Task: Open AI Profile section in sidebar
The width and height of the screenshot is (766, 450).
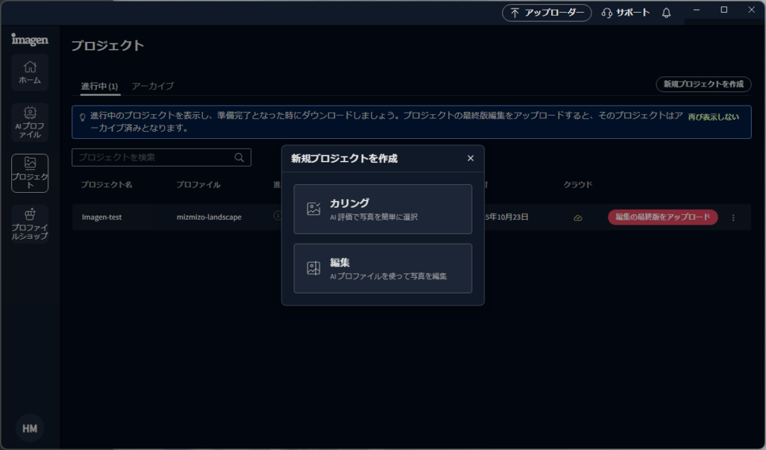Action: [30, 122]
